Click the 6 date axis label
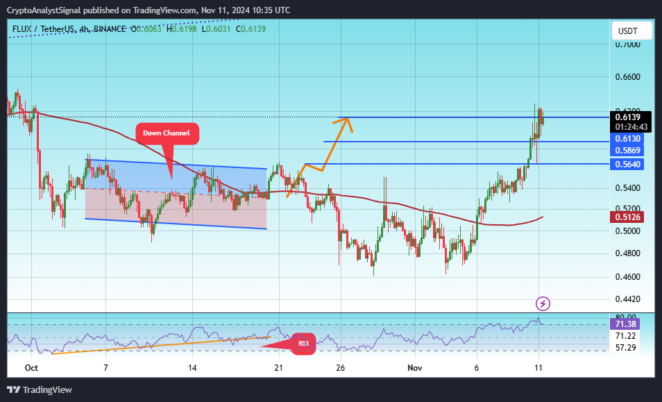Image resolution: width=662 pixels, height=402 pixels. [x=477, y=368]
